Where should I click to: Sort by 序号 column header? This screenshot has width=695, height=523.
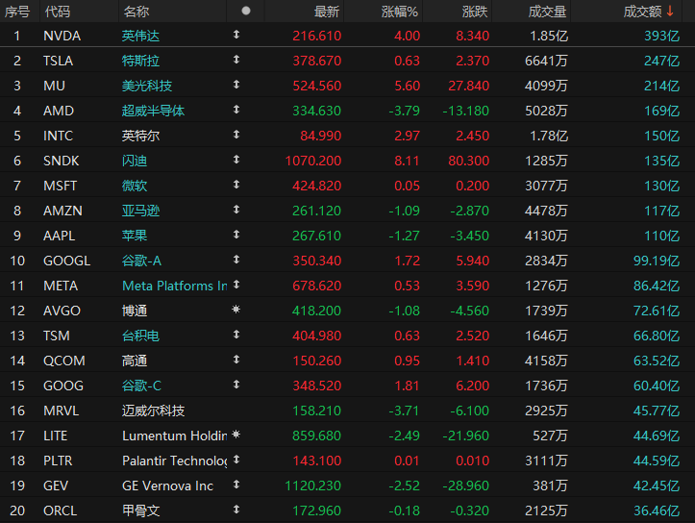coord(17,12)
